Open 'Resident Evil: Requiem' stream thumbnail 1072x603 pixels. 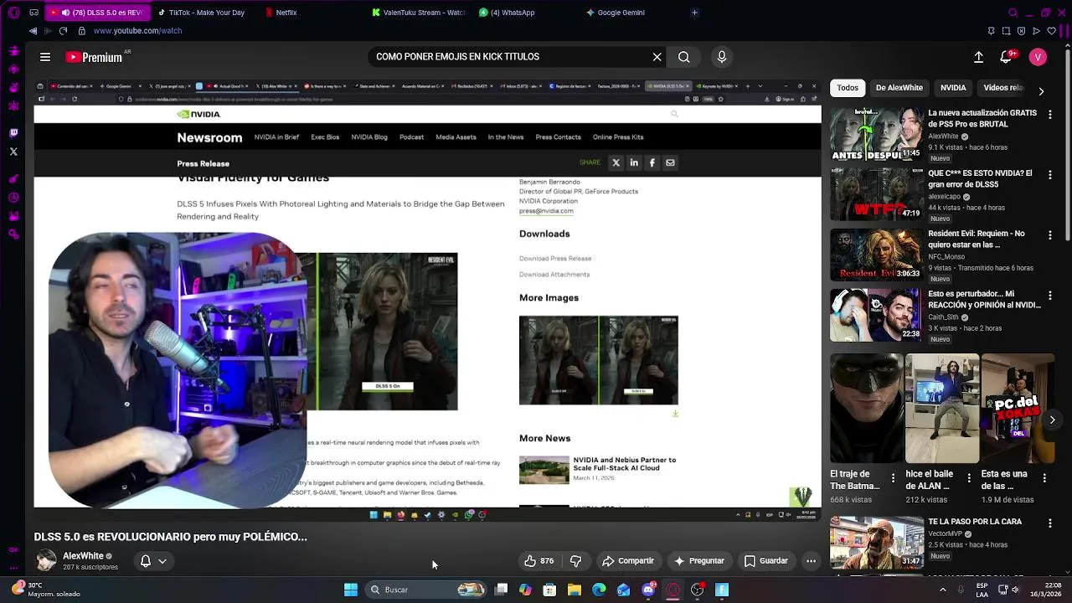pyautogui.click(x=876, y=255)
